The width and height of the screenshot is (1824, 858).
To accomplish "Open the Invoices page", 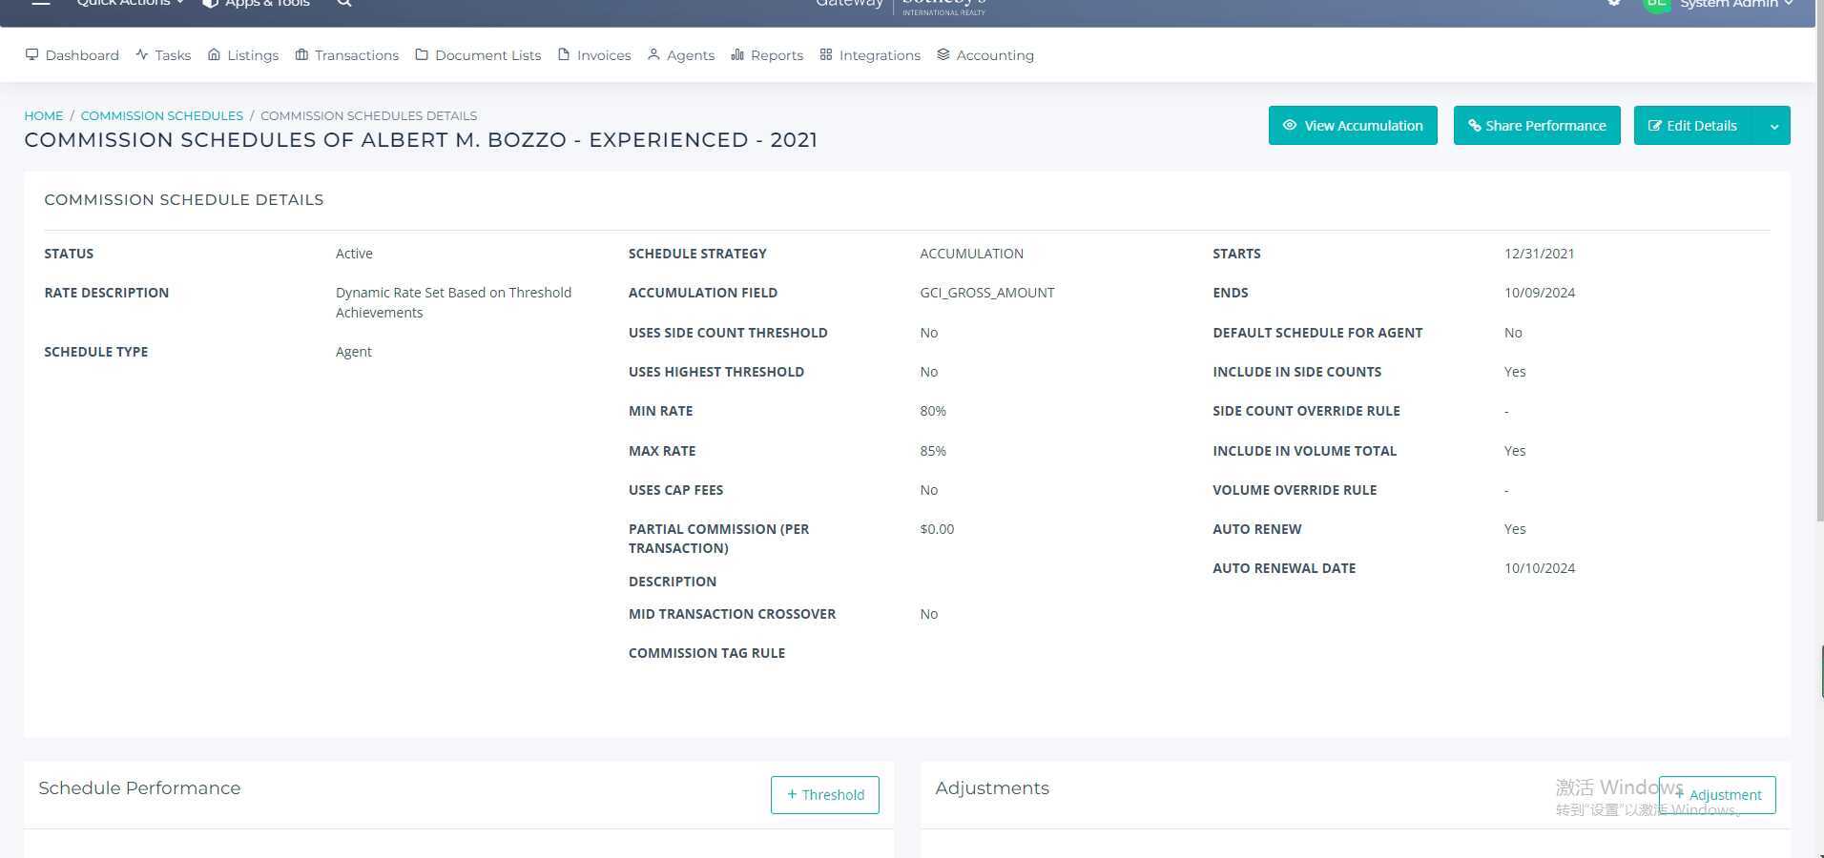I will click(594, 55).
